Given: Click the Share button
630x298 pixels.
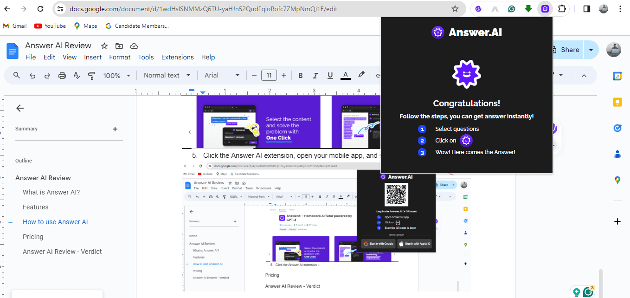Looking at the screenshot, I should (x=570, y=49).
